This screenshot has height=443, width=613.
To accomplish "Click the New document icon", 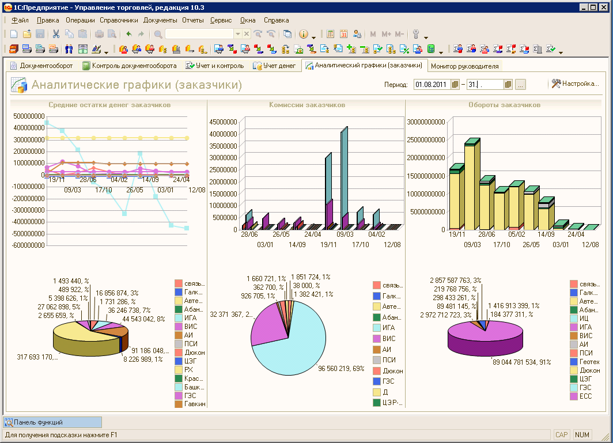I will (x=14, y=34).
